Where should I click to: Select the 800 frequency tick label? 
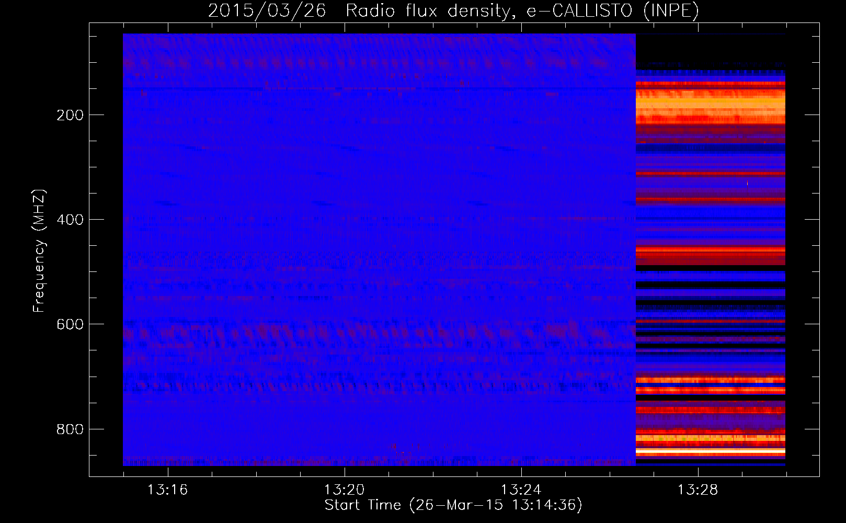pos(70,429)
